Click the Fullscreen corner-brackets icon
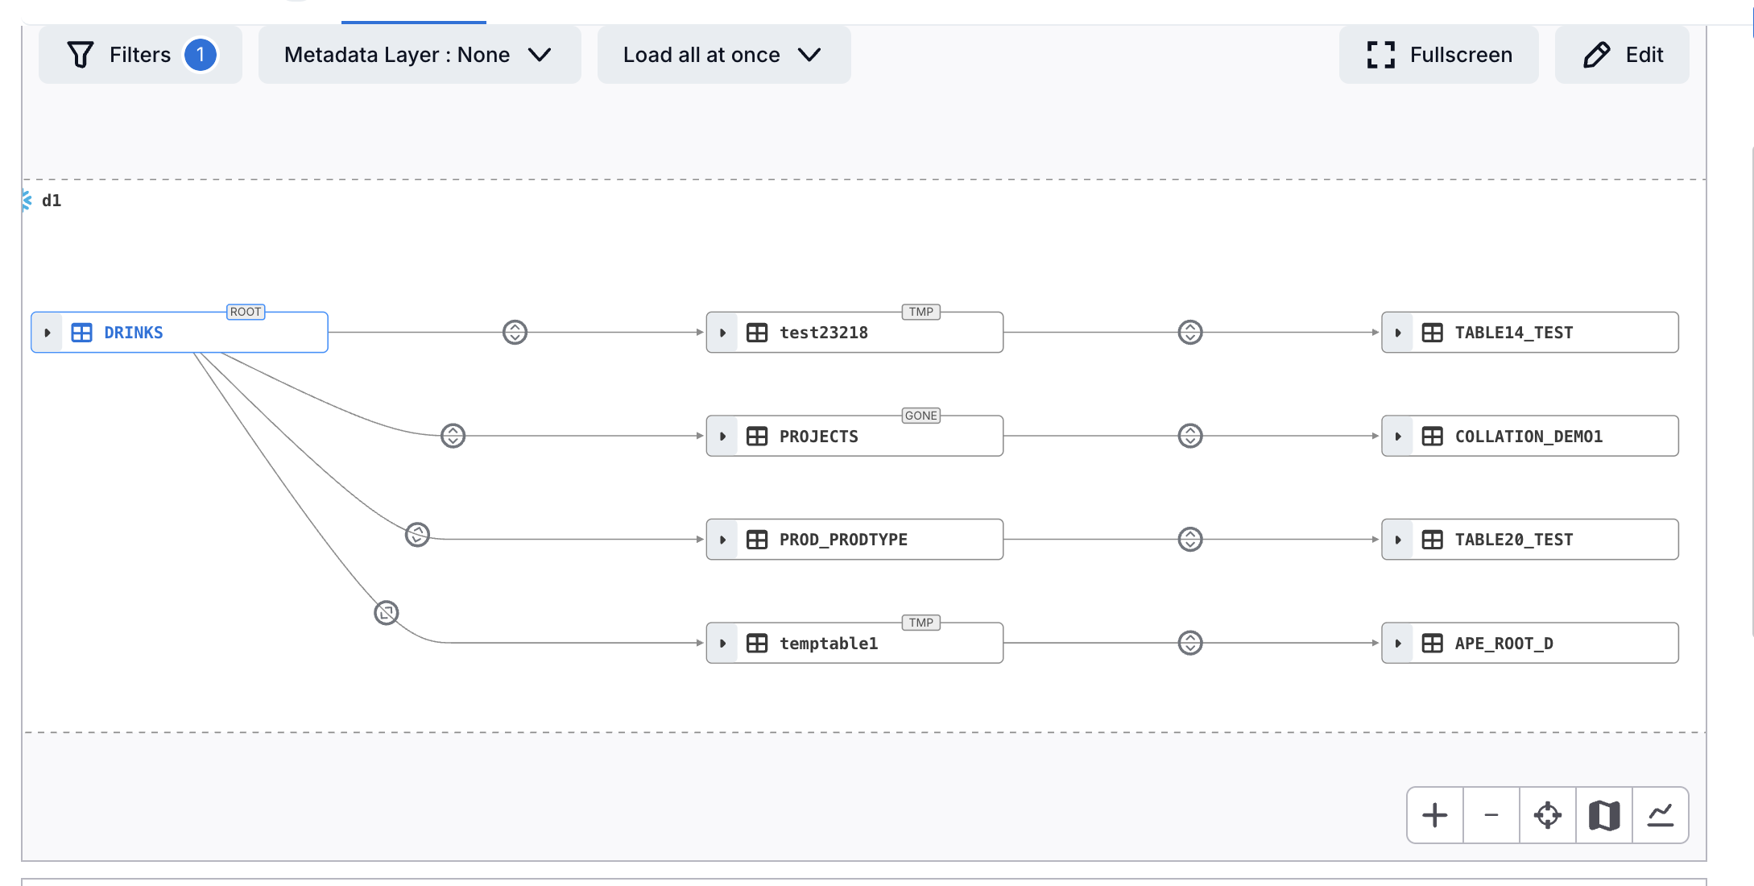The height and width of the screenshot is (886, 1754). click(1381, 55)
